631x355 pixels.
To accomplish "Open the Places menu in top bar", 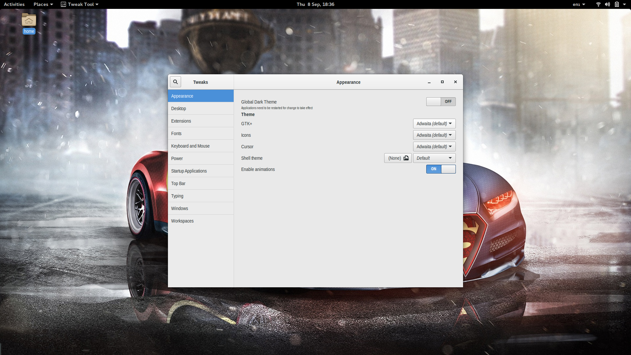I will pos(43,4).
